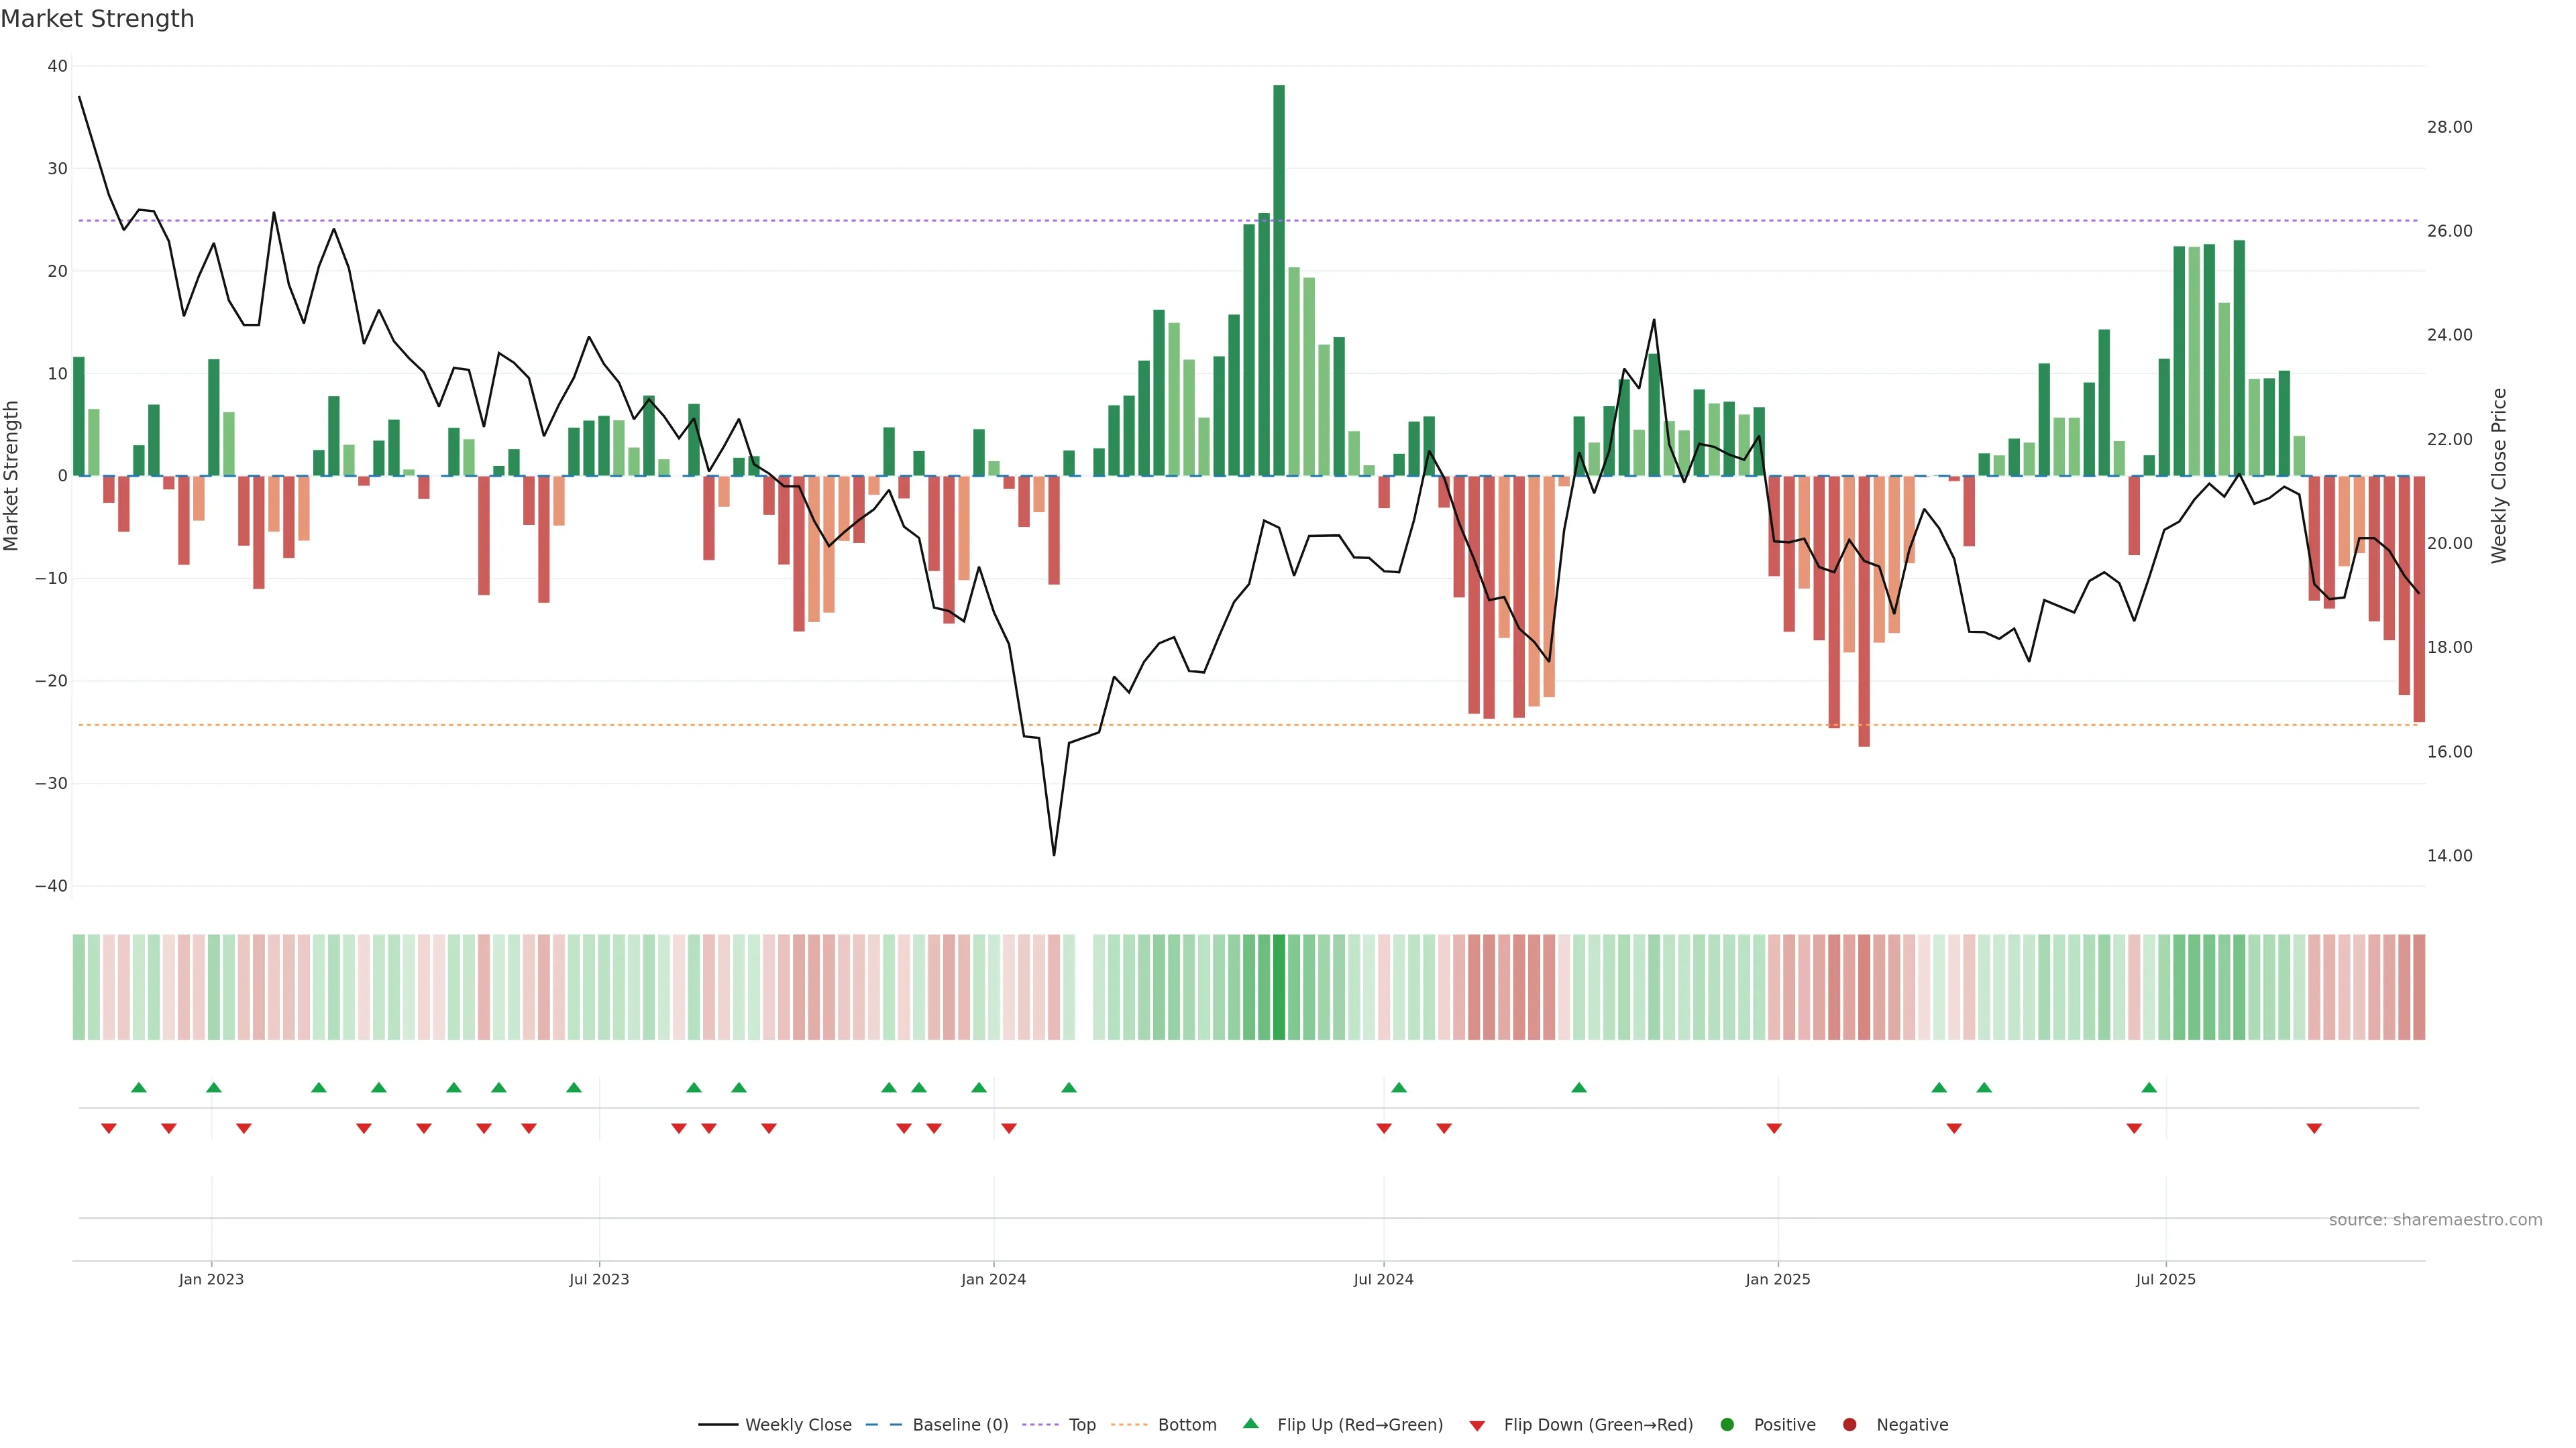Click the Jul 2025 x-axis label

click(2165, 1279)
